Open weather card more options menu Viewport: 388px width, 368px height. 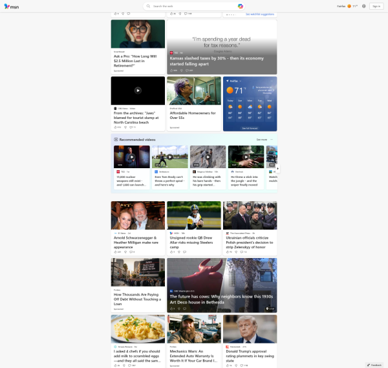point(272,81)
